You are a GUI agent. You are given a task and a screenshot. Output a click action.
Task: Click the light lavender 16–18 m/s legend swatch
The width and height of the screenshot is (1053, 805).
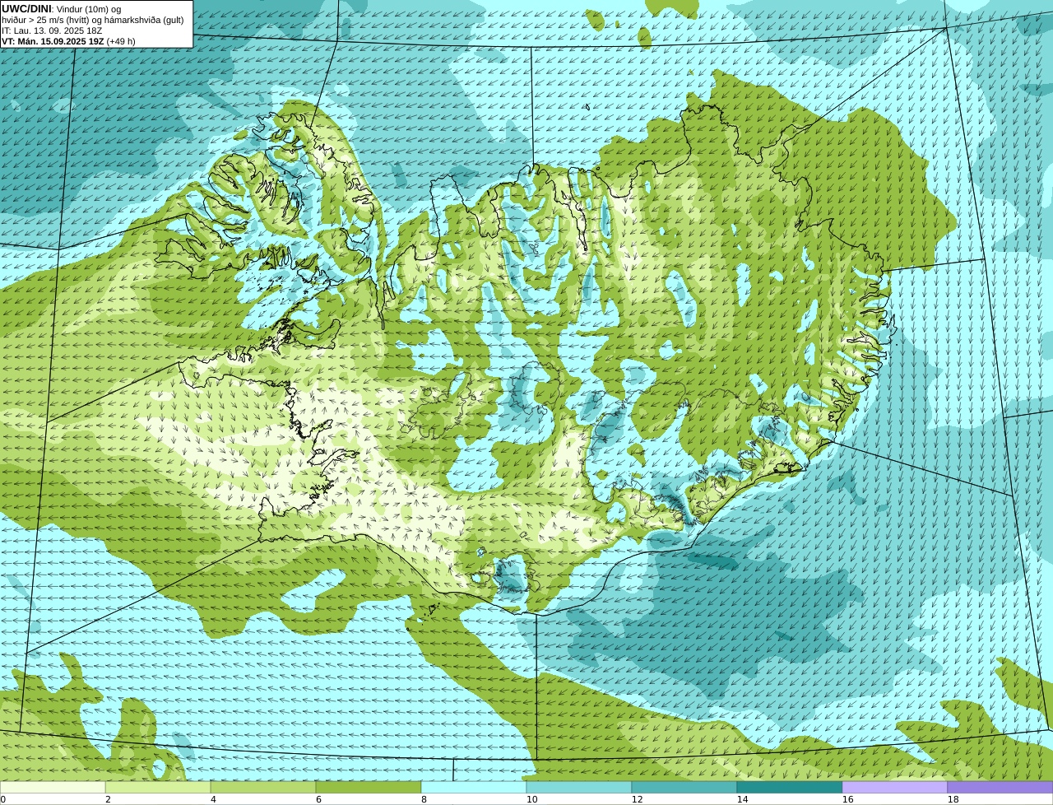895,787
